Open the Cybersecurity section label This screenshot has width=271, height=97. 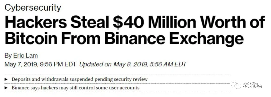pyautogui.click(x=33, y=8)
